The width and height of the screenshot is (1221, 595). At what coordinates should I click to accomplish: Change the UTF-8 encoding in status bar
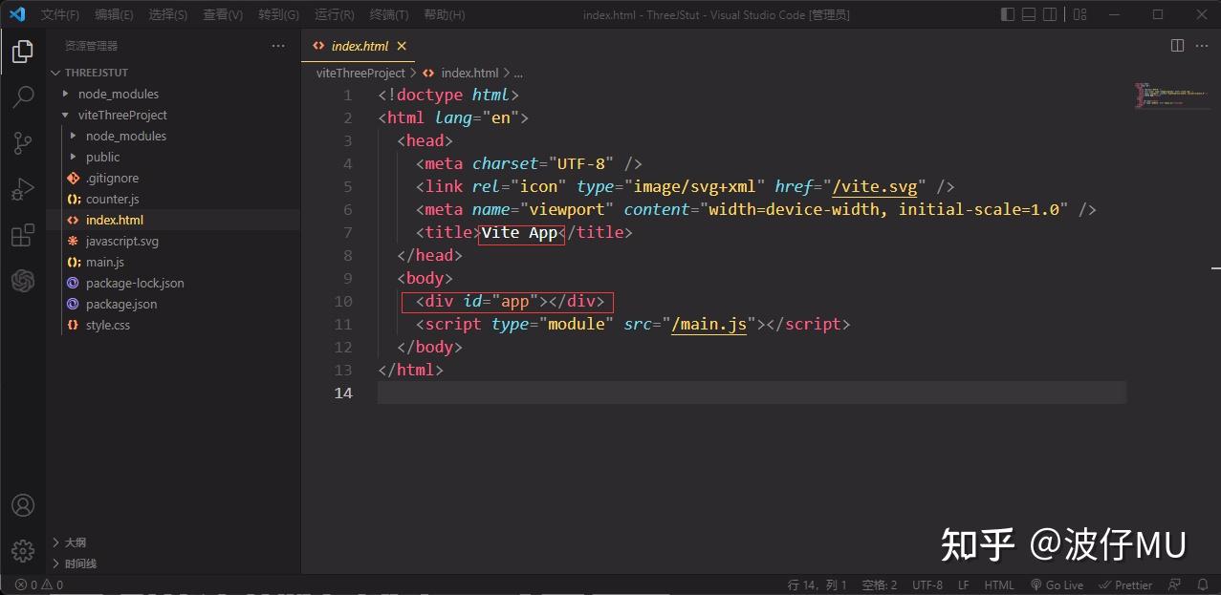927,584
